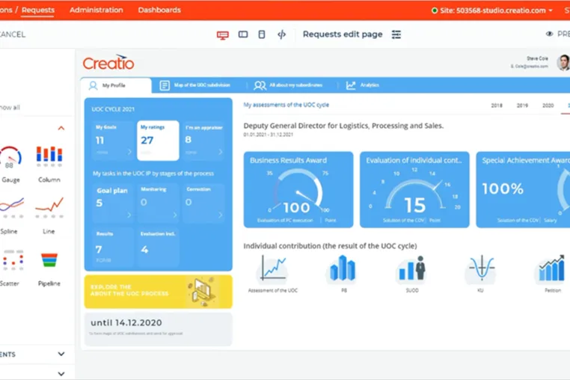Image resolution: width=570 pixels, height=380 pixels.
Task: Click the Creatio logo
Action: pyautogui.click(x=108, y=63)
